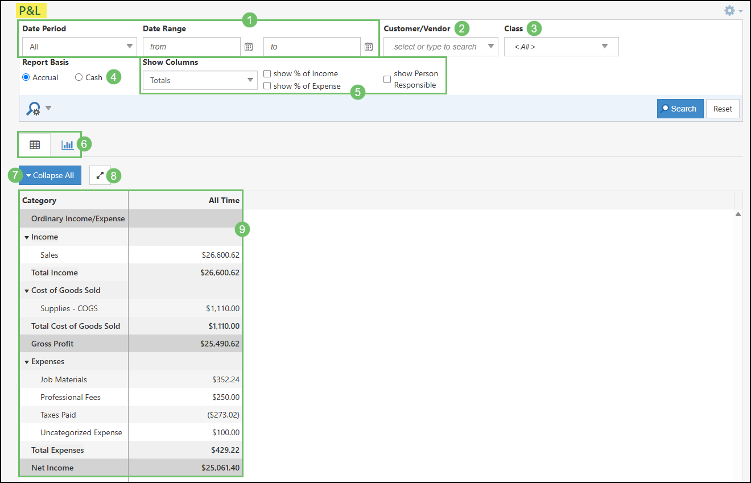The width and height of the screenshot is (751, 483).
Task: Open the Sales $26,600.62 amount
Action: pyautogui.click(x=220, y=255)
